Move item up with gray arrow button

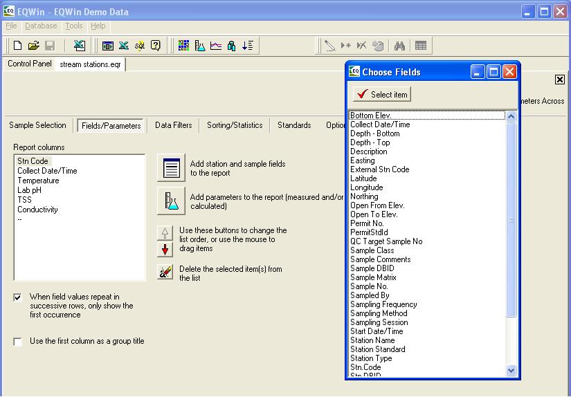coord(165,233)
